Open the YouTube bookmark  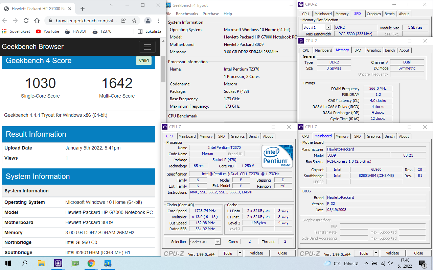[x=47, y=31]
